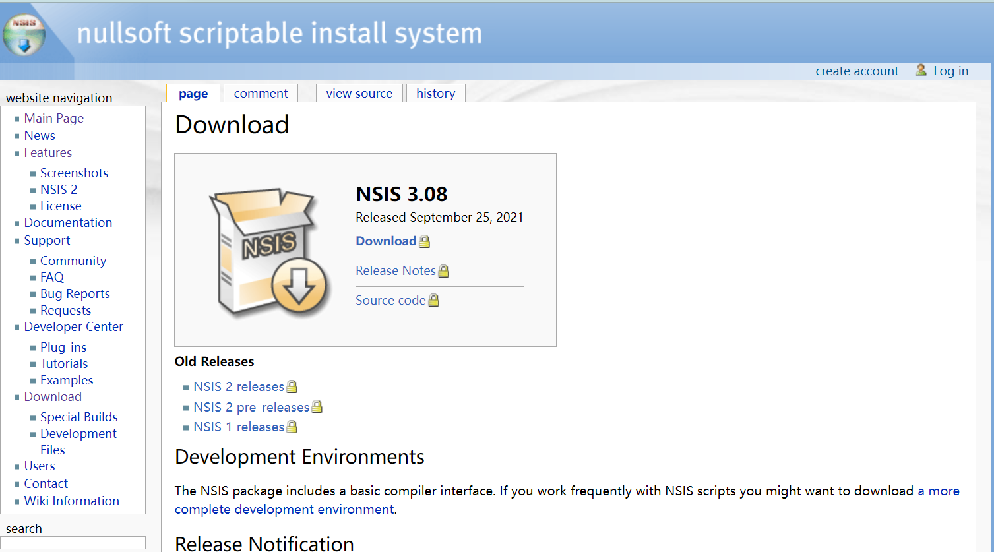
Task: Type in the sidebar search field
Action: click(x=73, y=543)
